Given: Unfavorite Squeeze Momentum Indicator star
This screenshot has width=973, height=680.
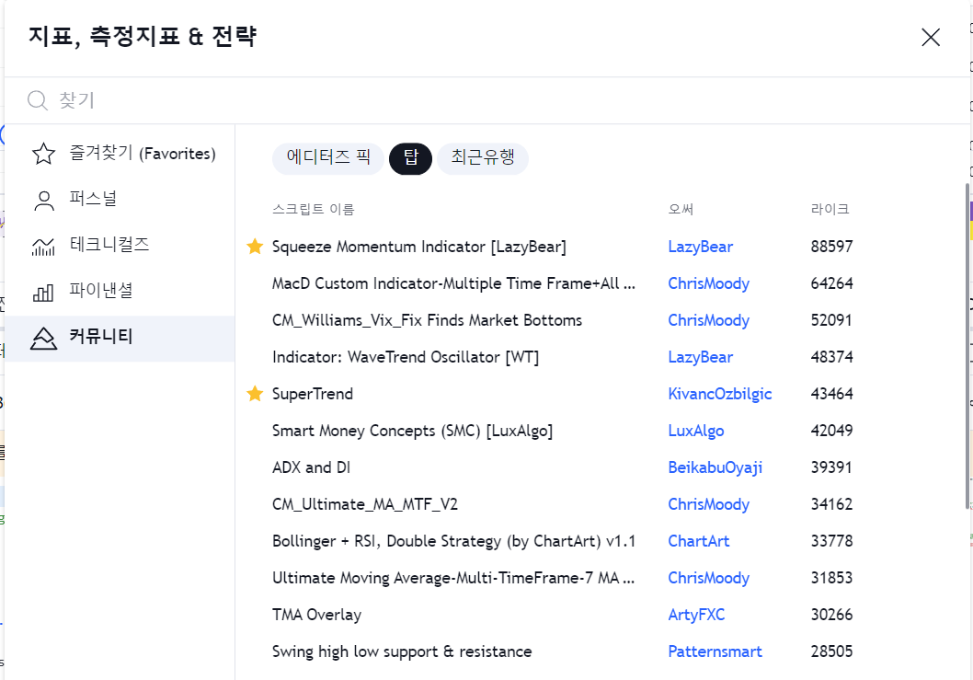Looking at the screenshot, I should 255,246.
